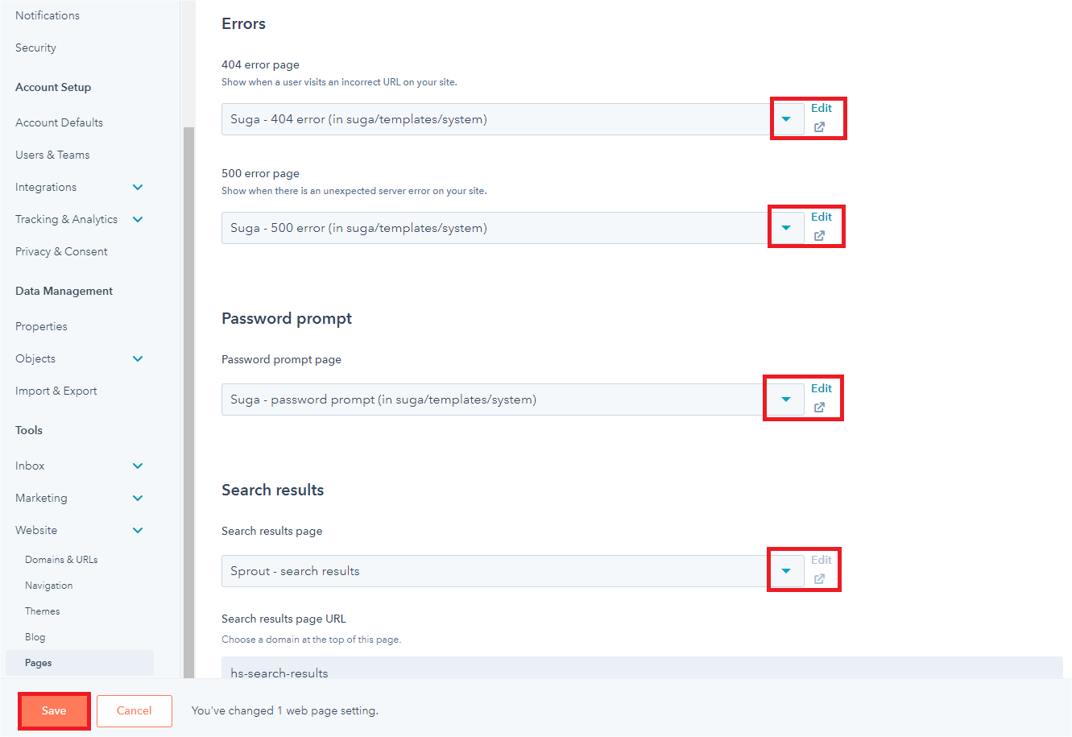1072x737 pixels.
Task: Expand Inbox section chevron
Action: tap(138, 466)
